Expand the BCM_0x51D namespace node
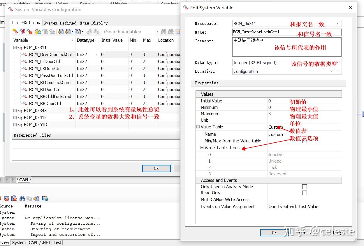The image size is (364, 246). (x=15, y=125)
